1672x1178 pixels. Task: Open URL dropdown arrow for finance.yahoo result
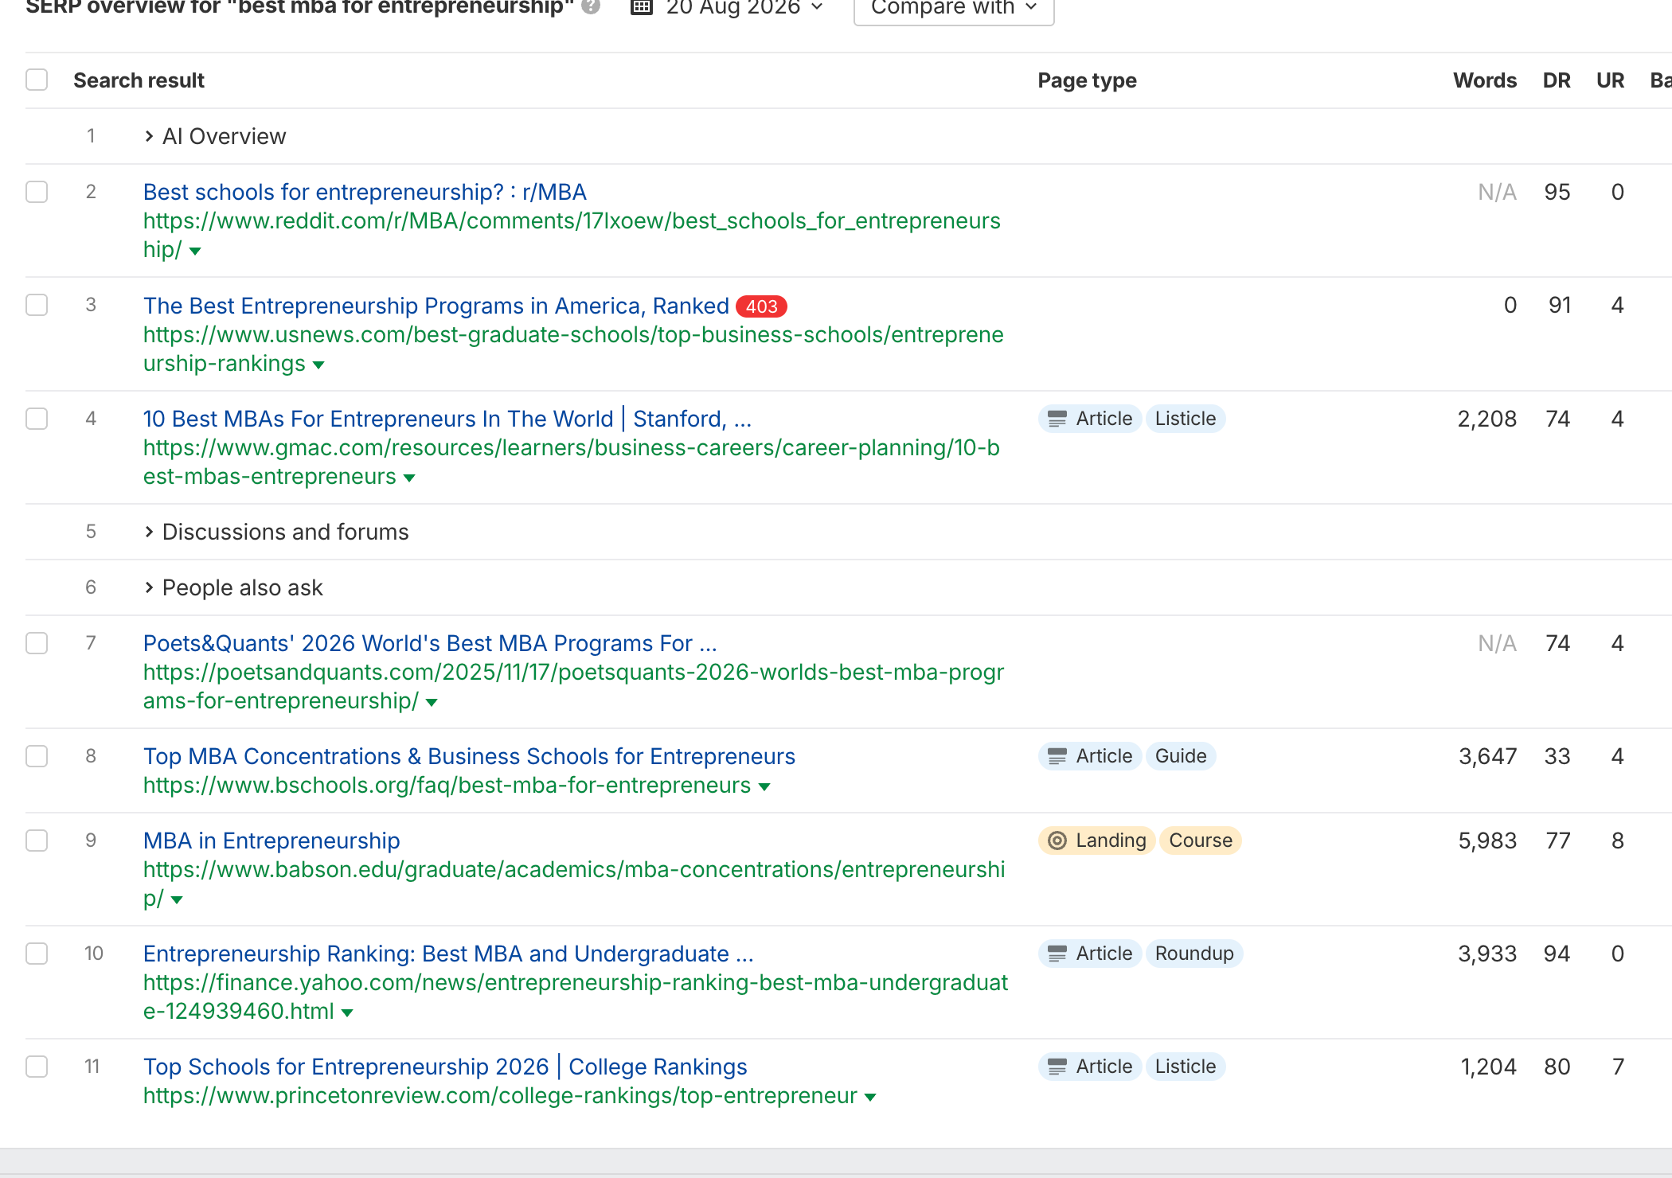click(x=347, y=1013)
